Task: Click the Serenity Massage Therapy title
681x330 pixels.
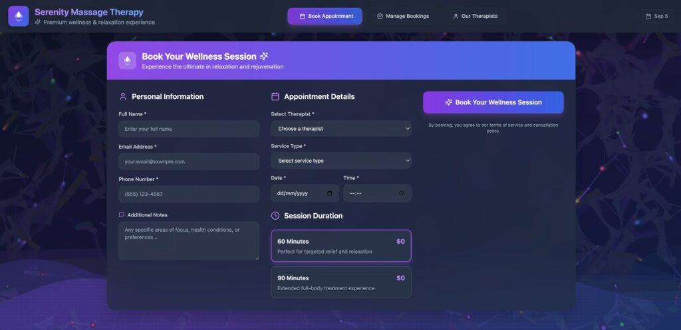Action: 89,12
